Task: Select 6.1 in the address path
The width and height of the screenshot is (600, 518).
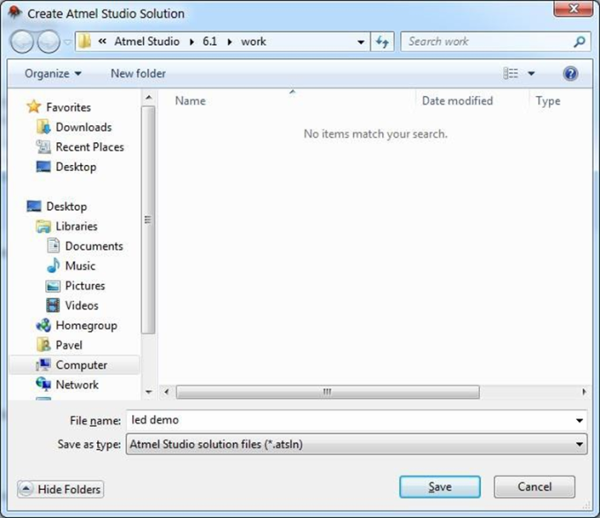Action: tap(210, 41)
